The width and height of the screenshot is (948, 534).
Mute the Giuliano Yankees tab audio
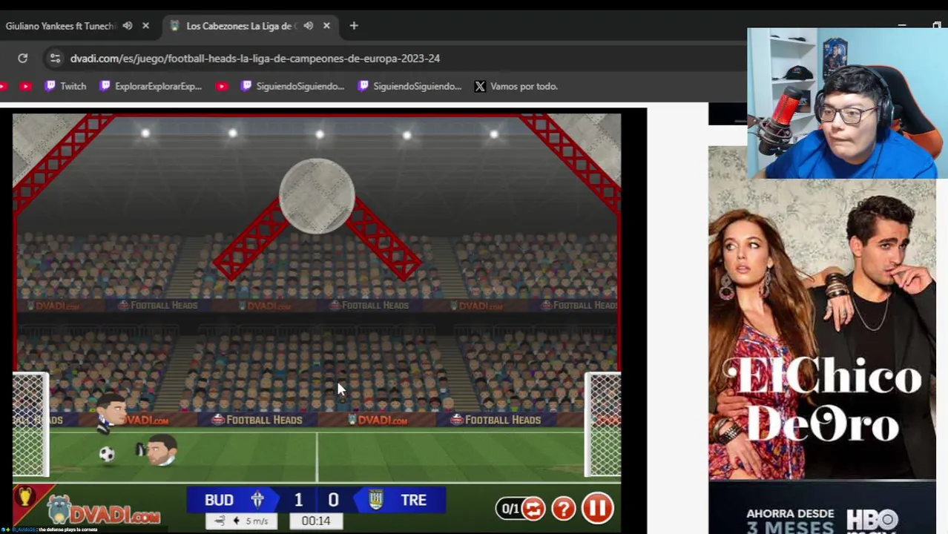pyautogui.click(x=128, y=26)
